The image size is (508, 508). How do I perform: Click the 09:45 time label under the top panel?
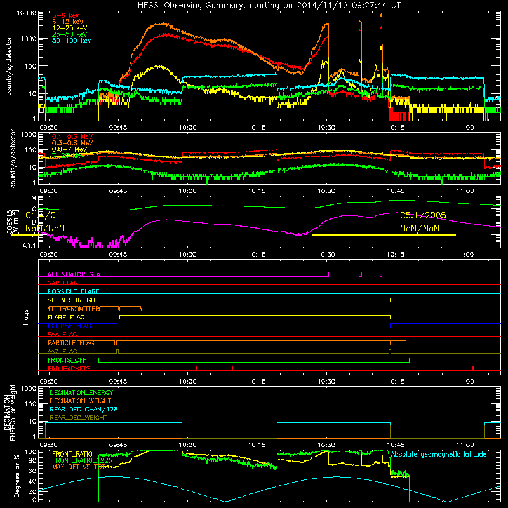pyautogui.click(x=118, y=128)
